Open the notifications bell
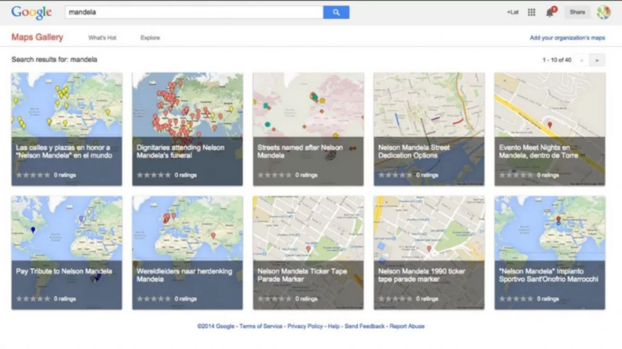Viewport: 622px width, 349px height. pyautogui.click(x=550, y=12)
